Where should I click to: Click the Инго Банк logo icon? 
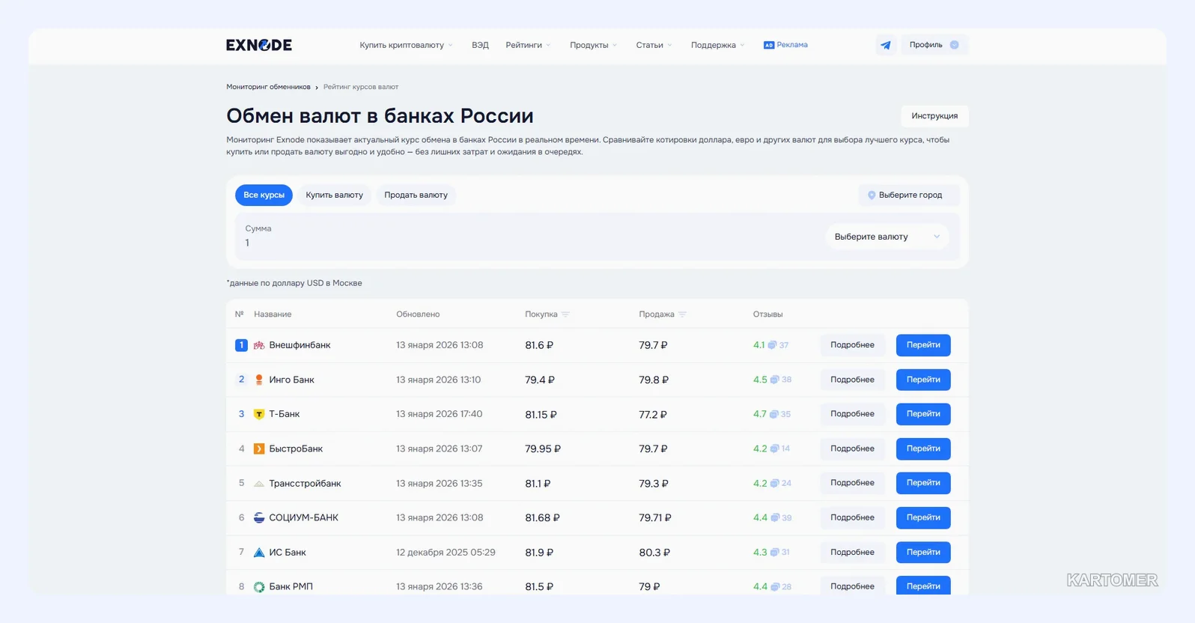coord(259,380)
